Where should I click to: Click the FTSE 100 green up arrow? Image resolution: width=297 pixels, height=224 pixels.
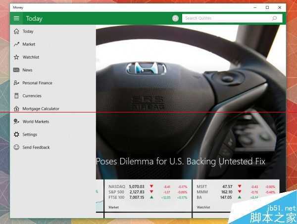pyautogui.click(x=151, y=197)
